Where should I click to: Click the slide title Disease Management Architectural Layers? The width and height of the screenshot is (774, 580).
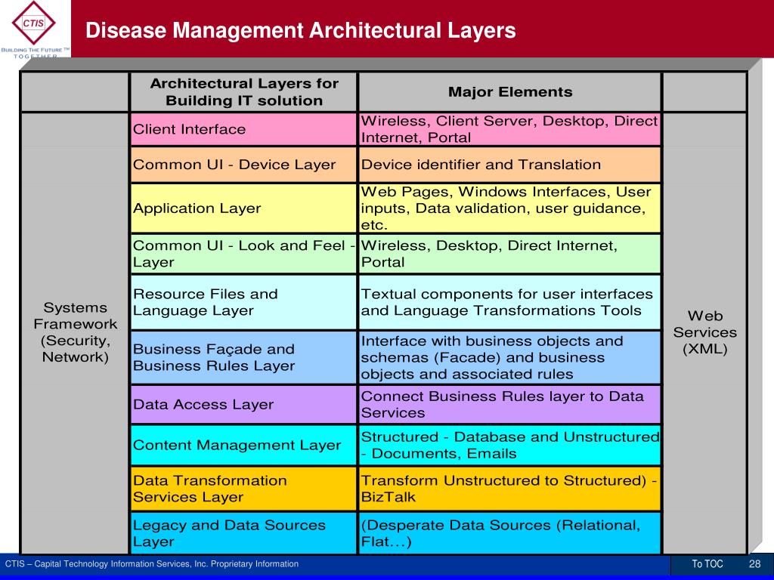pos(301,30)
